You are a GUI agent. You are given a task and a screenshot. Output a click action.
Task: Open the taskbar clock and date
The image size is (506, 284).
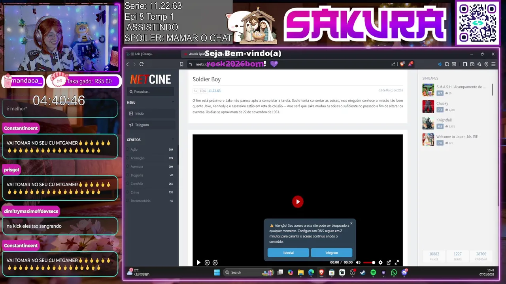[487, 272]
